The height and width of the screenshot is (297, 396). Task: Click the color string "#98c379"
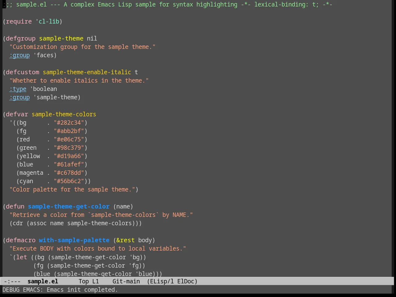pos(69,148)
